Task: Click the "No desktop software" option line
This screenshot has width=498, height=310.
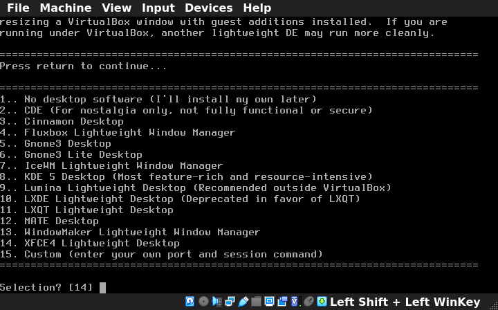Action: [x=158, y=99]
